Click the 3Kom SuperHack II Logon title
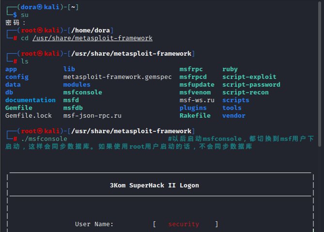 [x=154, y=186]
